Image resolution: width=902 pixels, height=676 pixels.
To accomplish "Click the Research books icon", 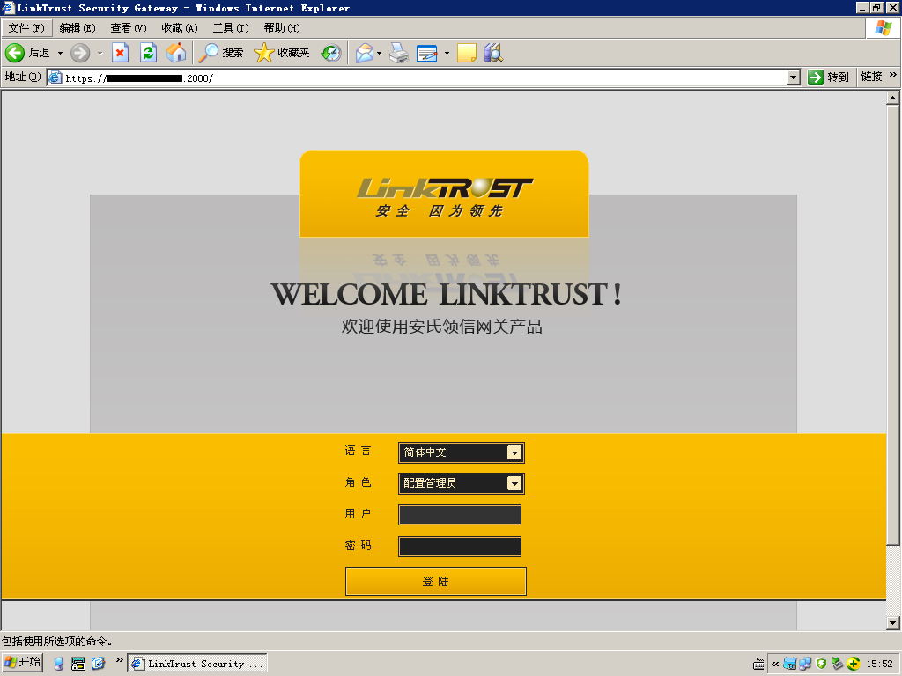I will [x=493, y=53].
